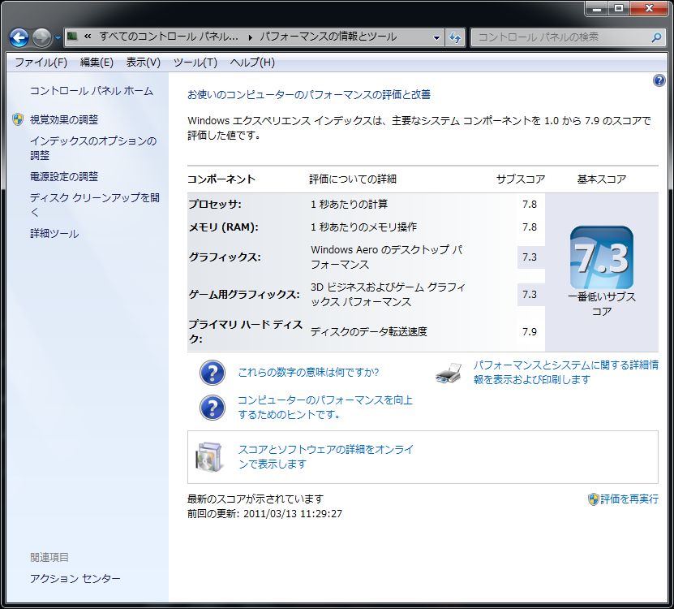The width and height of the screenshot is (674, 609).
Task: Minimize the window
Action: click(597, 8)
